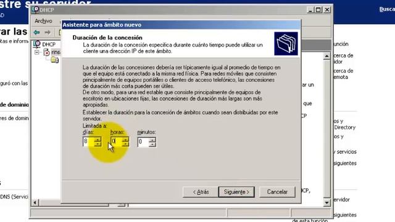Screen dimensions: 395x222
Task: Cancel the wizard with the Cancelar button
Action: click(277, 192)
